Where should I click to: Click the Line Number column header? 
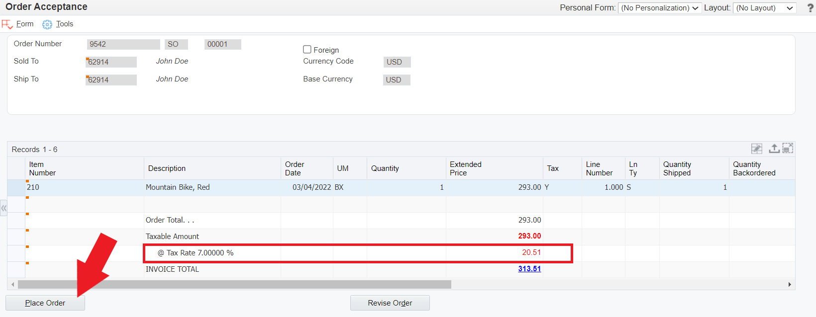(x=604, y=168)
